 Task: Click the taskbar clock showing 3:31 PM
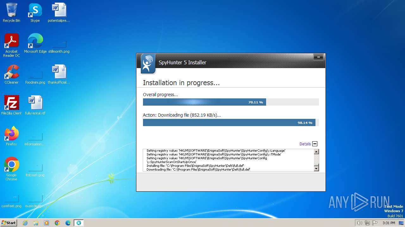coord(389,223)
